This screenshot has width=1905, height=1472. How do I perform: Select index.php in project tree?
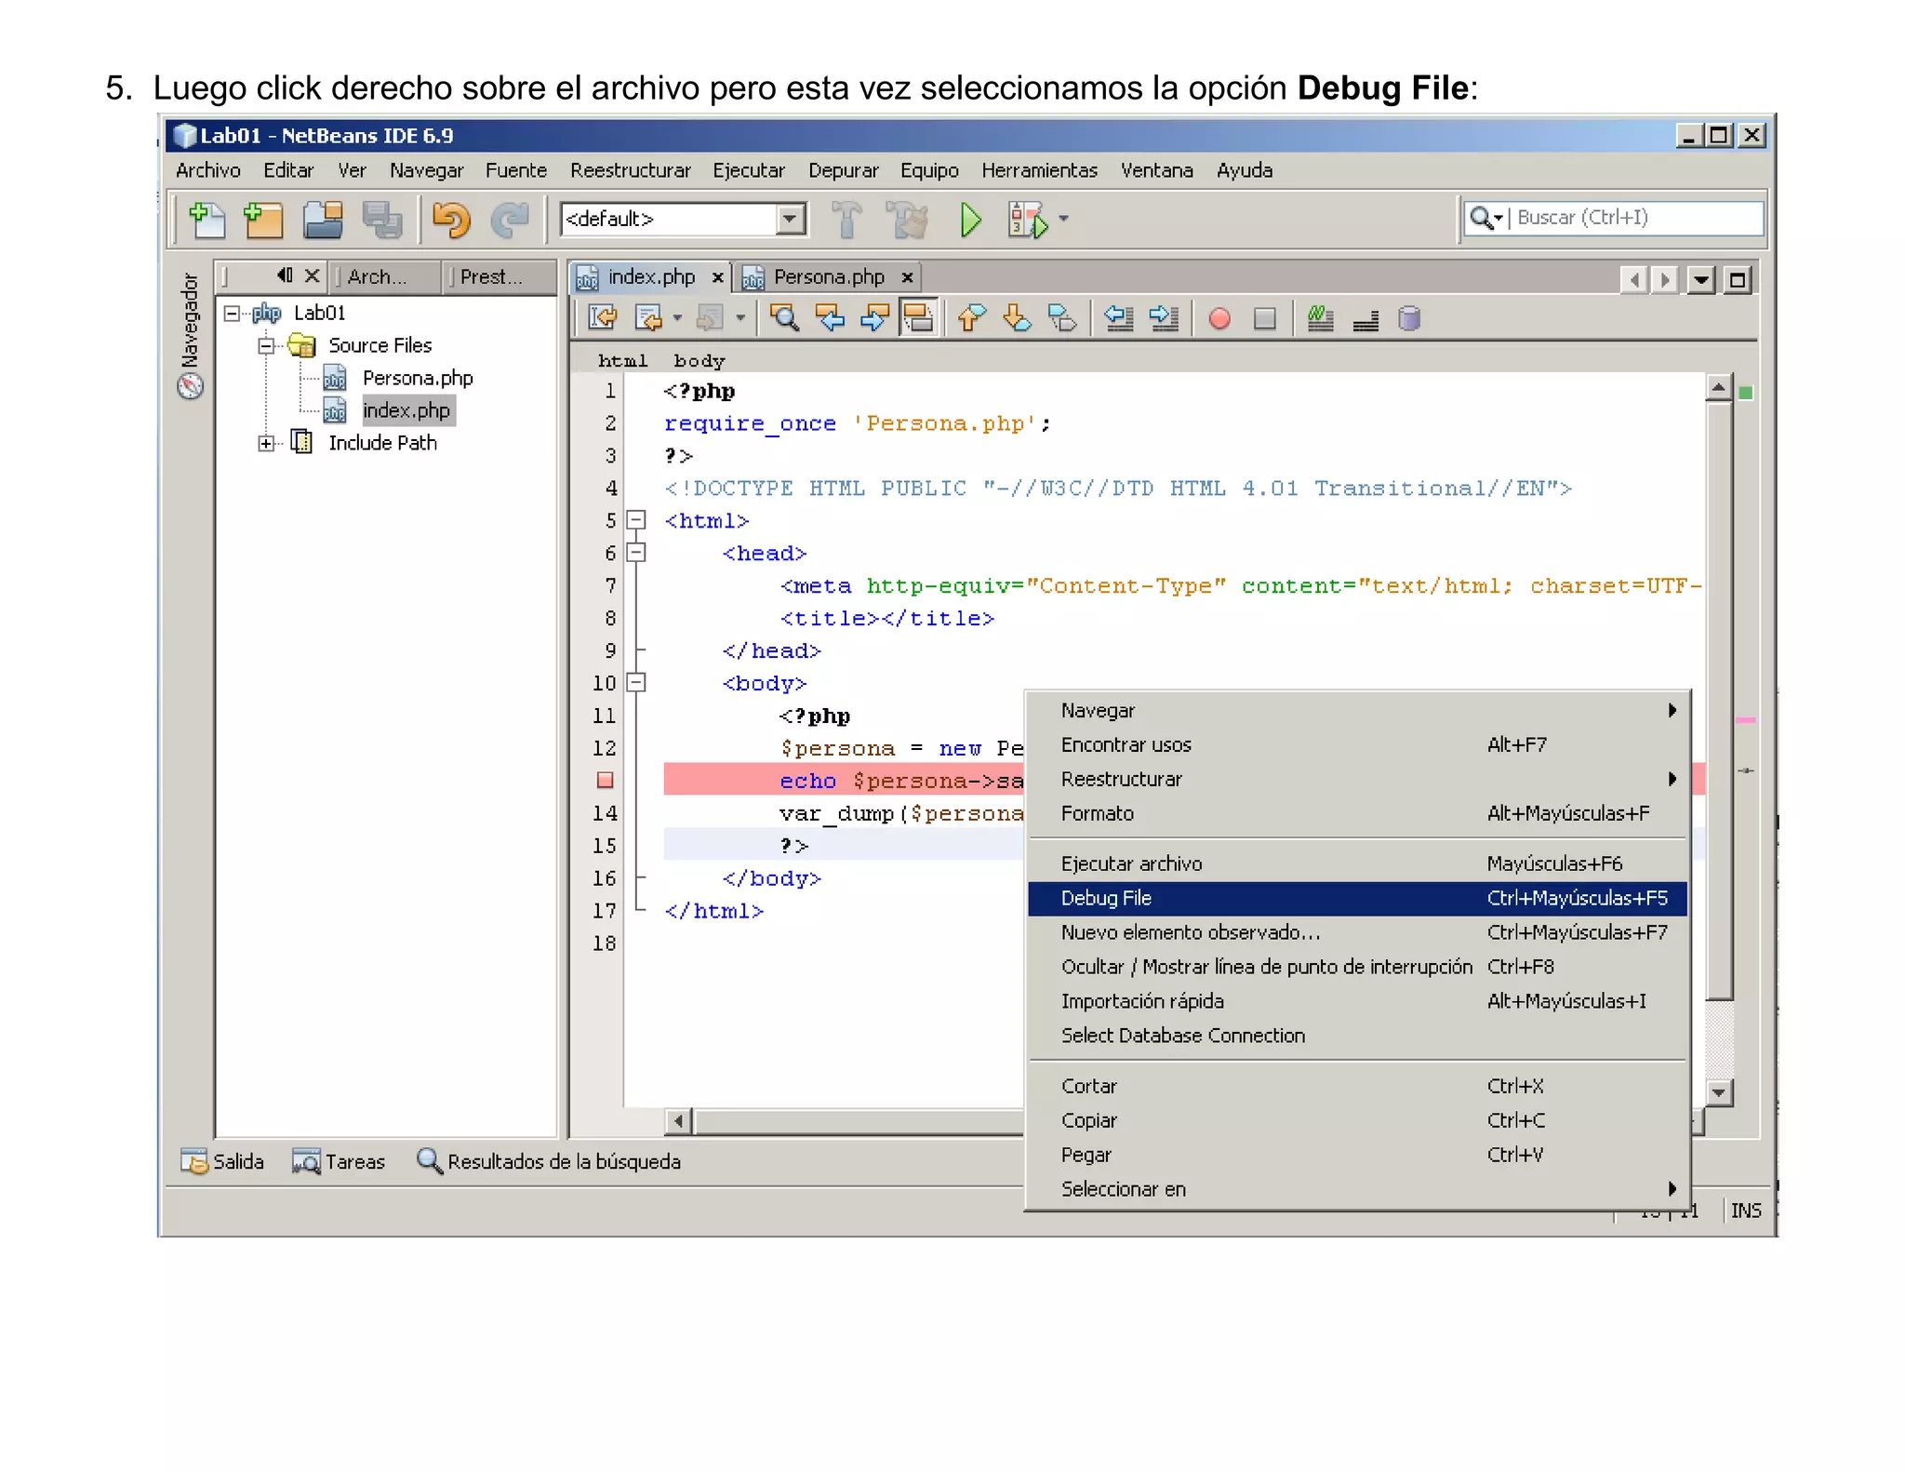406,410
